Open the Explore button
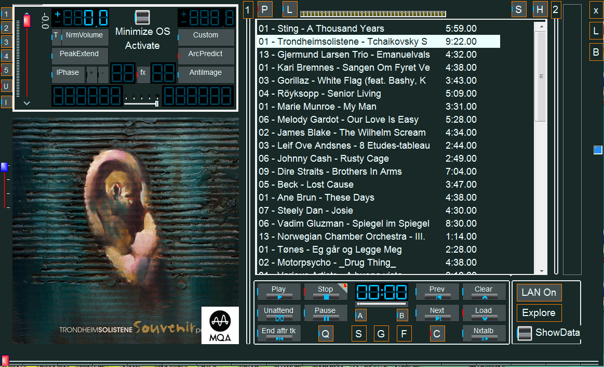604x367 pixels. 539,313
